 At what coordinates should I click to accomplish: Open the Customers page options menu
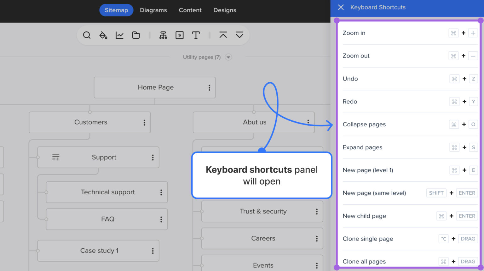[x=144, y=122]
